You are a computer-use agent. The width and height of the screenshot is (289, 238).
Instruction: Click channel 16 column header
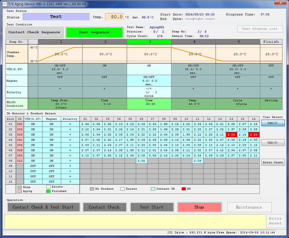tap(254, 119)
